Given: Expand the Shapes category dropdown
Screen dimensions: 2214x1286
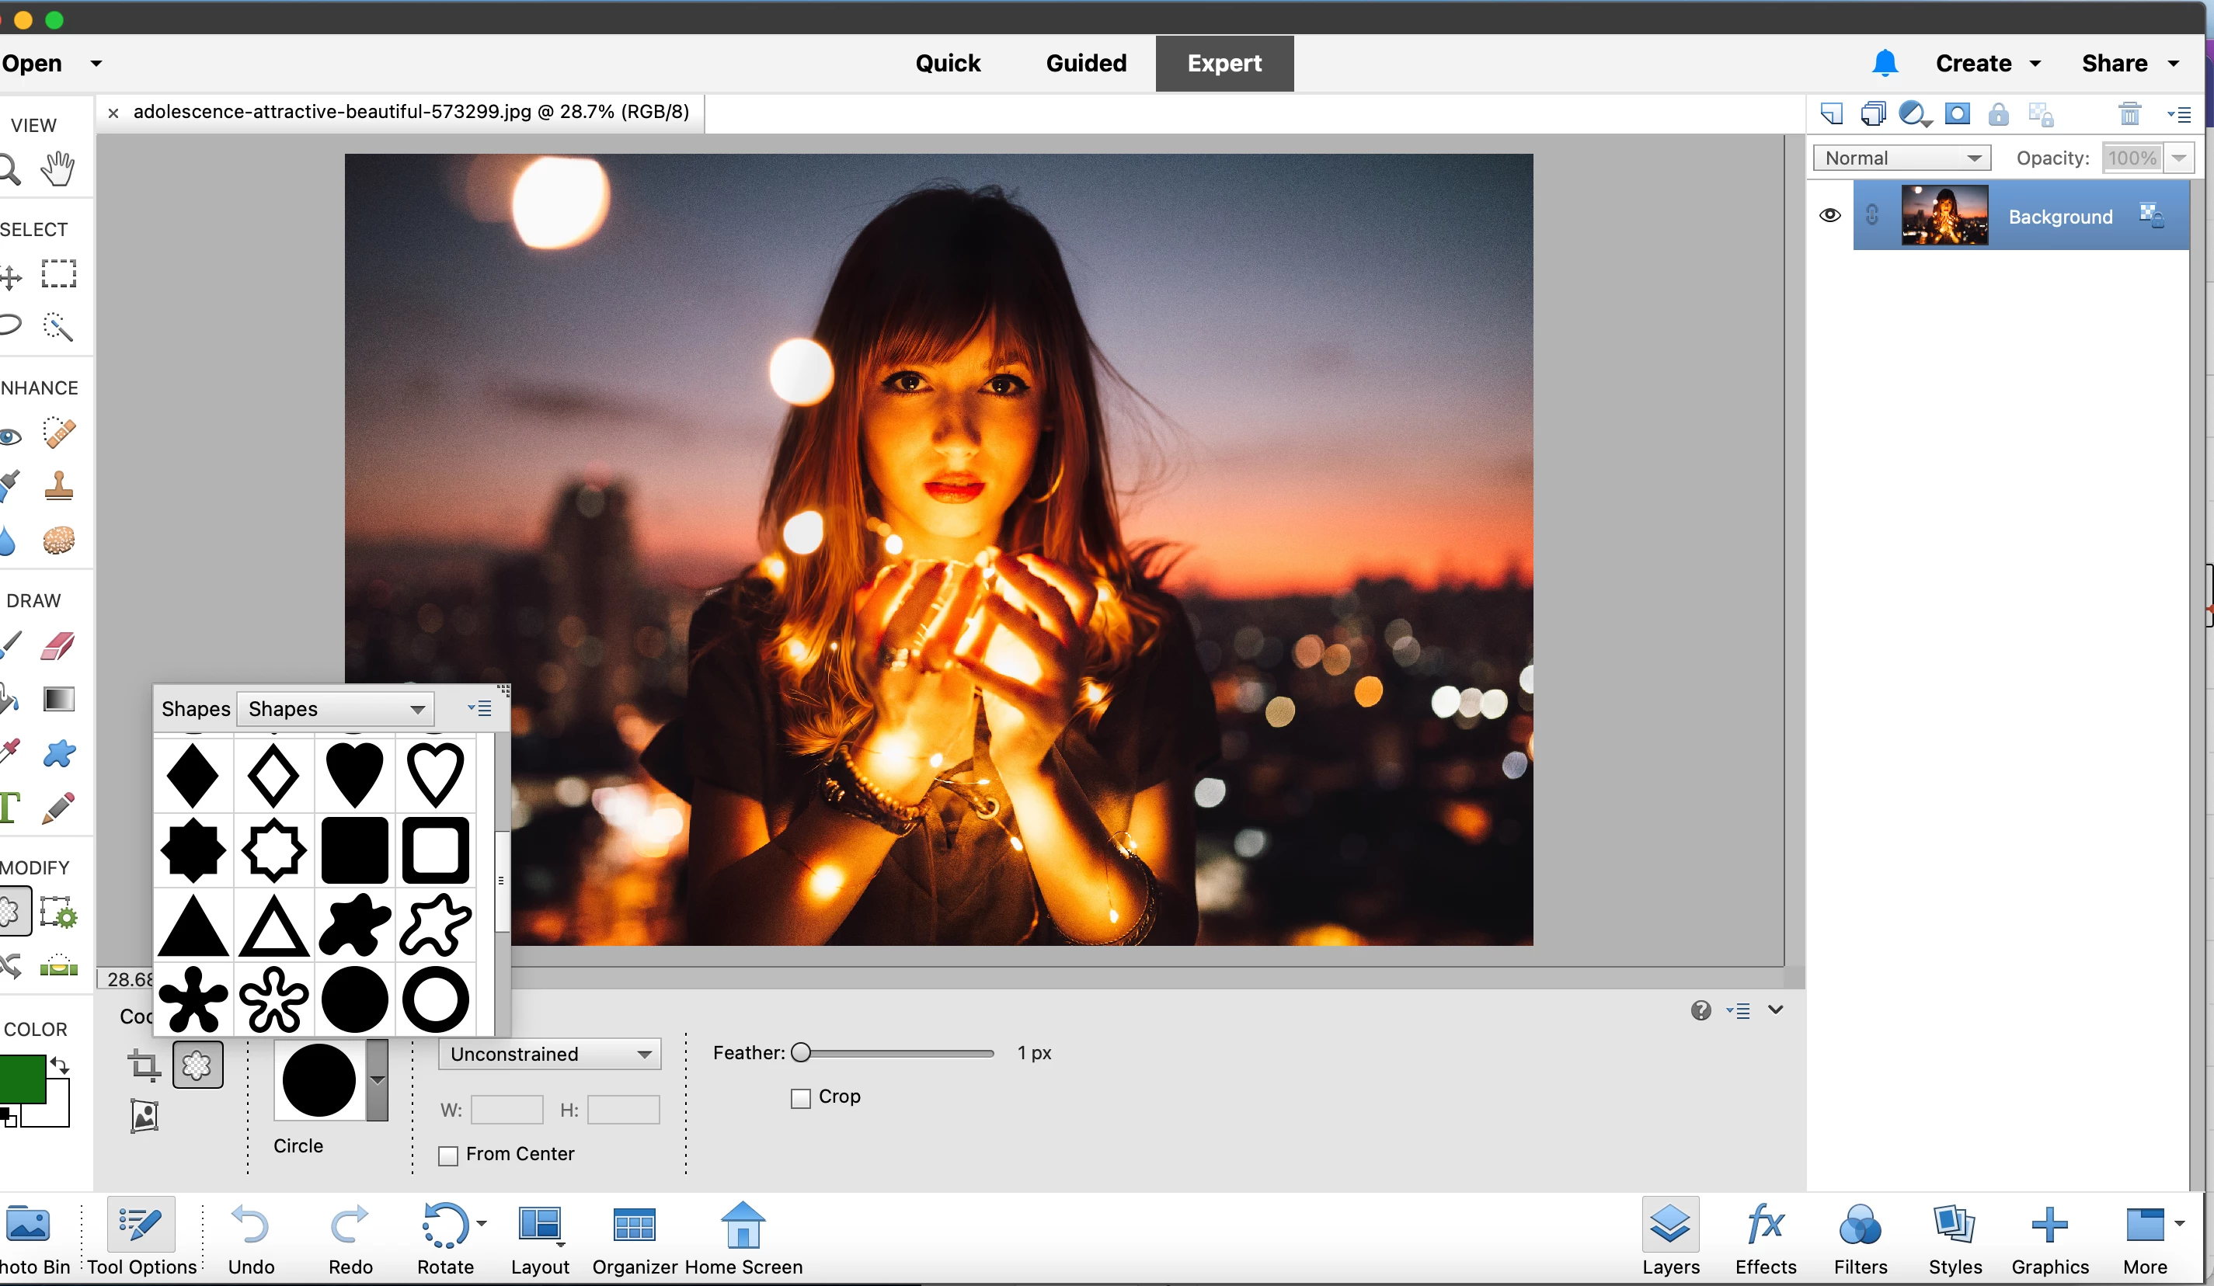Looking at the screenshot, I should coord(336,709).
